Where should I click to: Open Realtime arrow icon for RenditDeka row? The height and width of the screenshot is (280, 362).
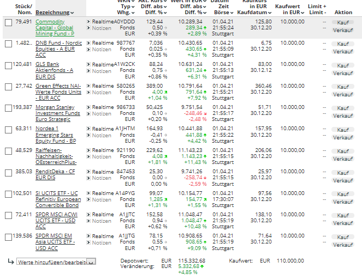(88, 172)
